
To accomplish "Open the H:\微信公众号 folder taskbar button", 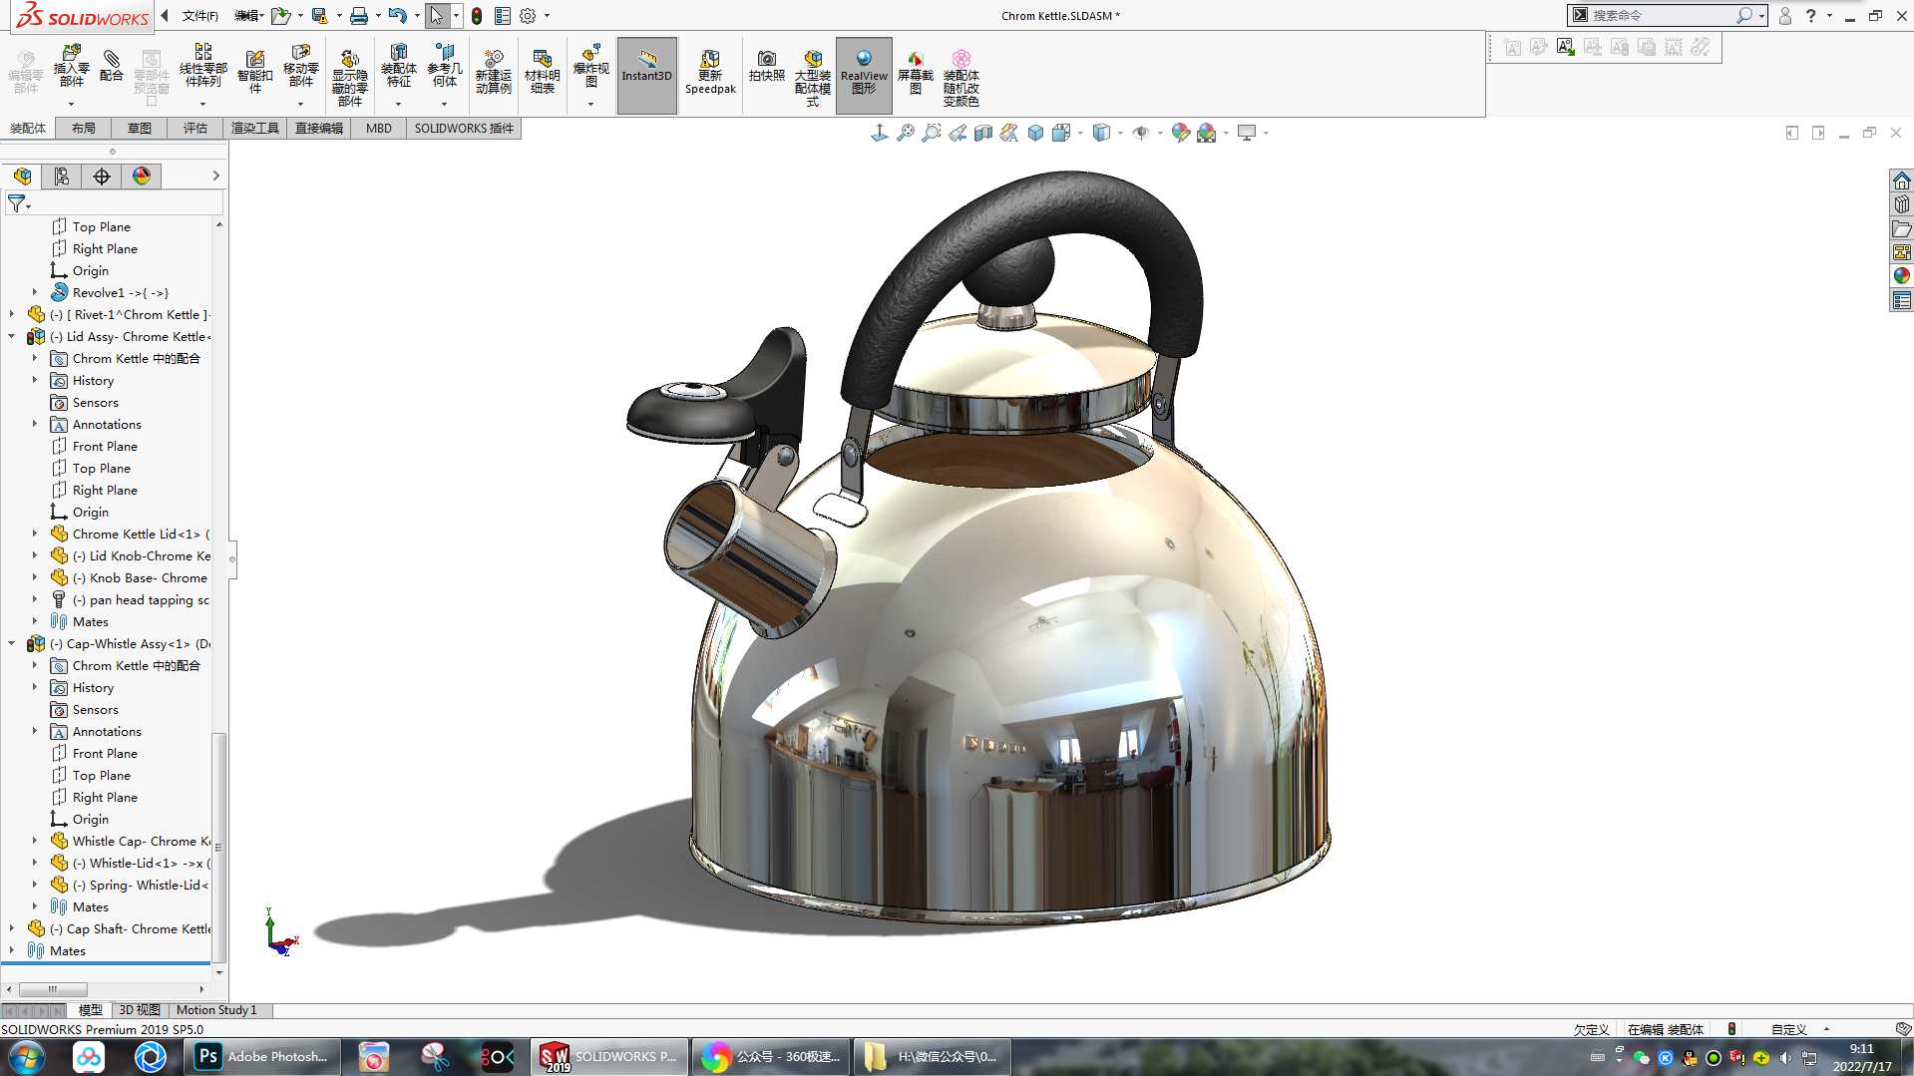I will tap(934, 1057).
